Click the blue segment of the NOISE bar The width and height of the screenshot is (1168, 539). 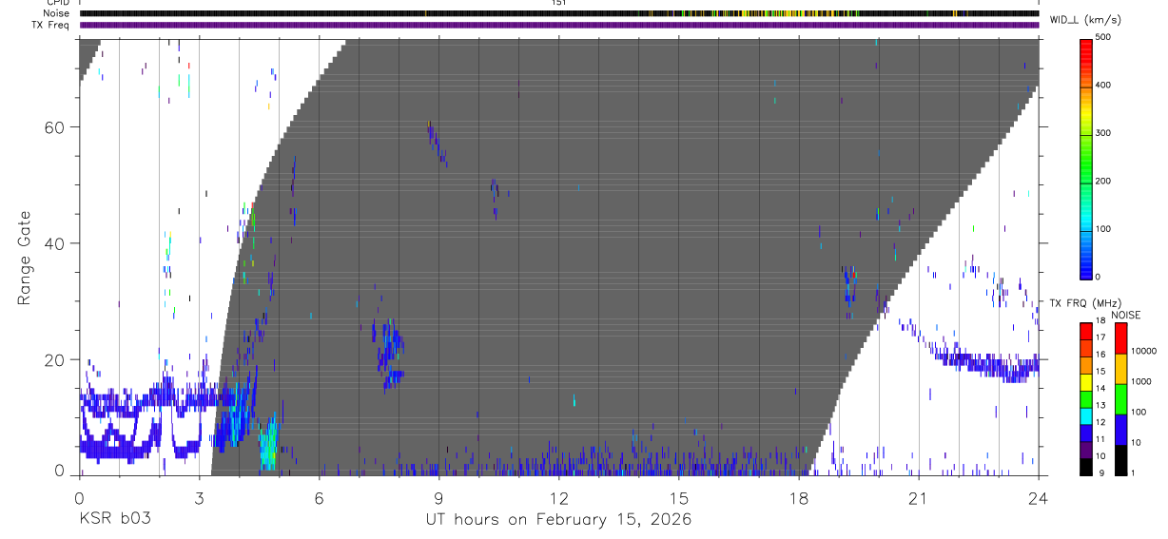(1121, 430)
